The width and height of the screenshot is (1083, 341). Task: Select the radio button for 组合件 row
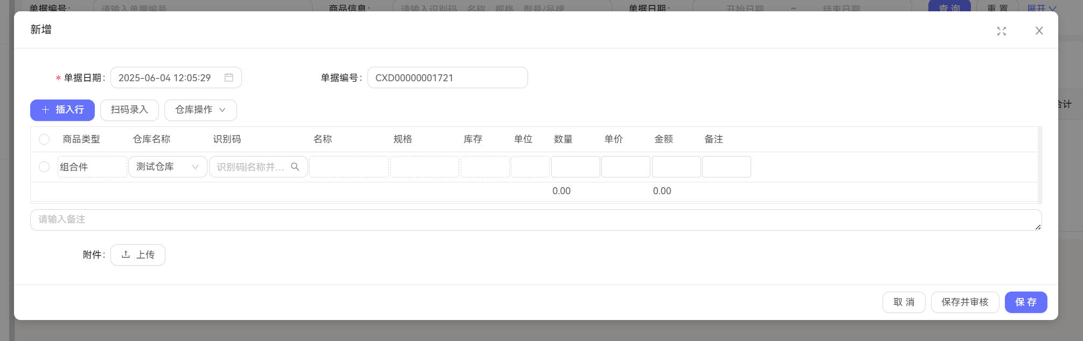point(44,167)
